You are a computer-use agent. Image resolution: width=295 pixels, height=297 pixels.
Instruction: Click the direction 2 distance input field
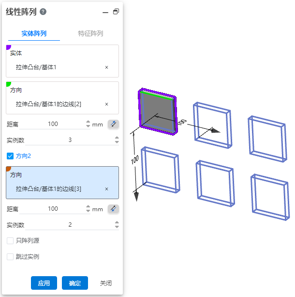[x=53, y=209]
